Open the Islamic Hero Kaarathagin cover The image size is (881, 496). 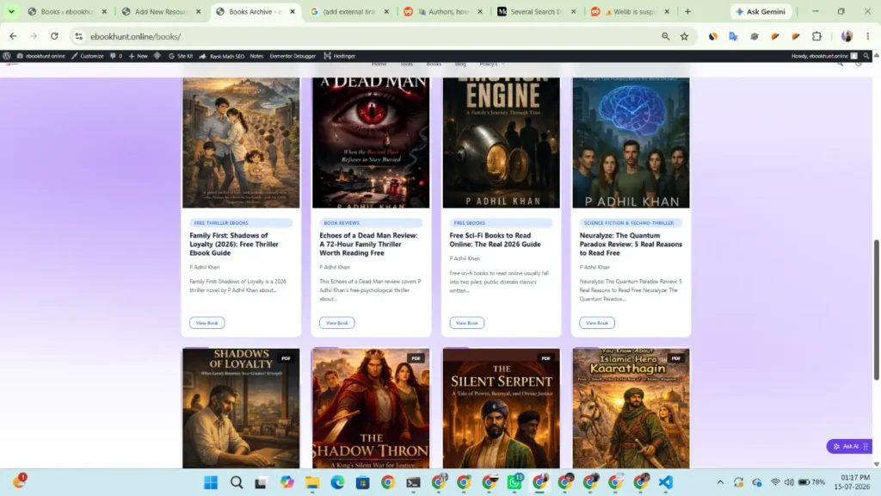click(x=631, y=408)
